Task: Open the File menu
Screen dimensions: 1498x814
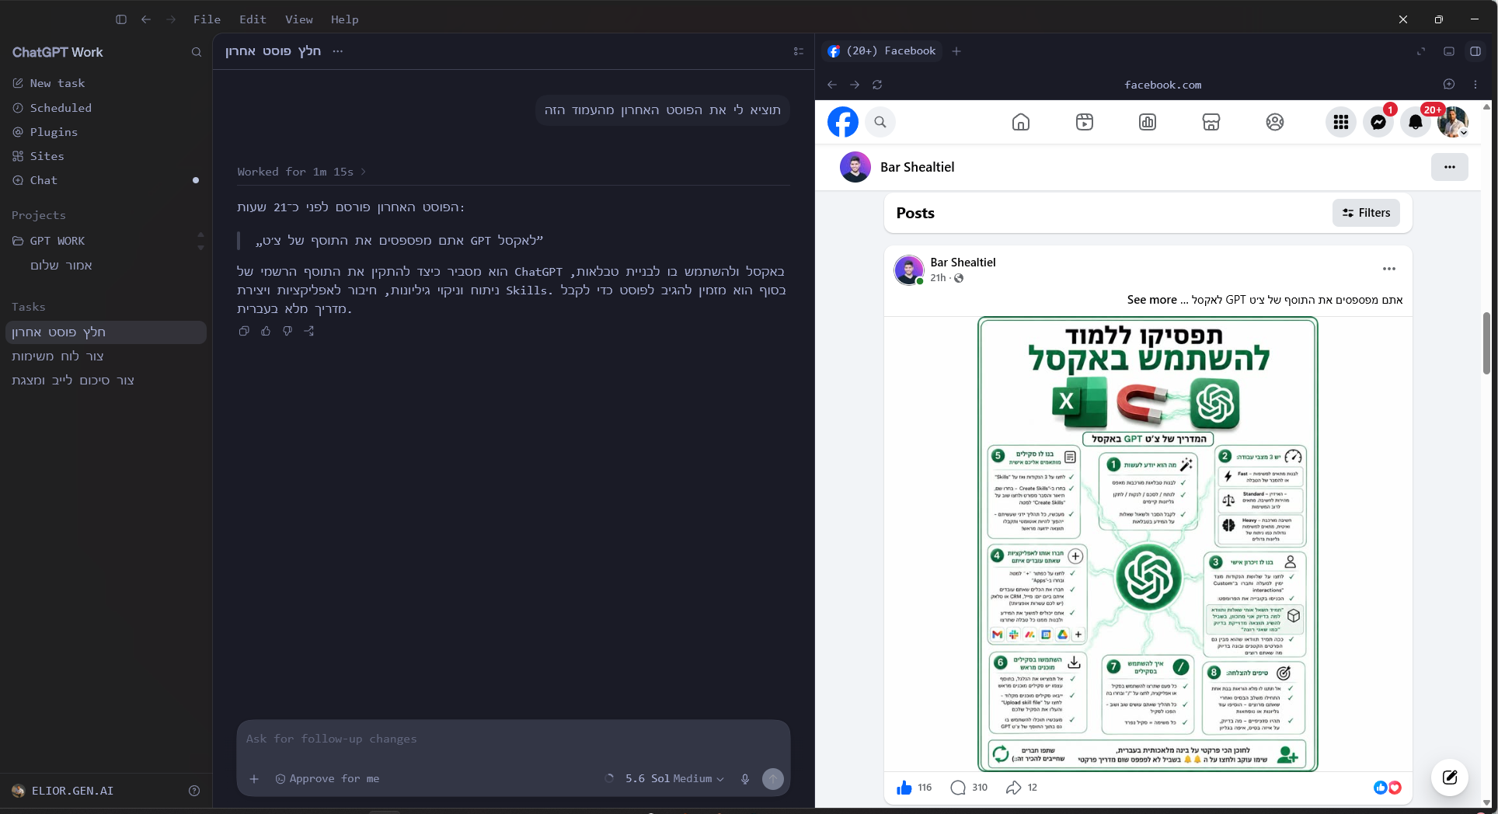Action: (x=207, y=19)
